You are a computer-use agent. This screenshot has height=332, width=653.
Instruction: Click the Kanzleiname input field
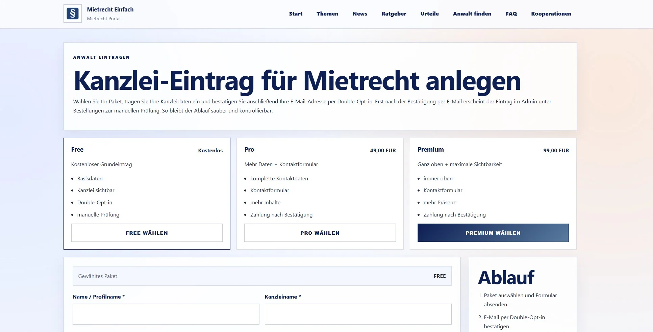[358, 314]
